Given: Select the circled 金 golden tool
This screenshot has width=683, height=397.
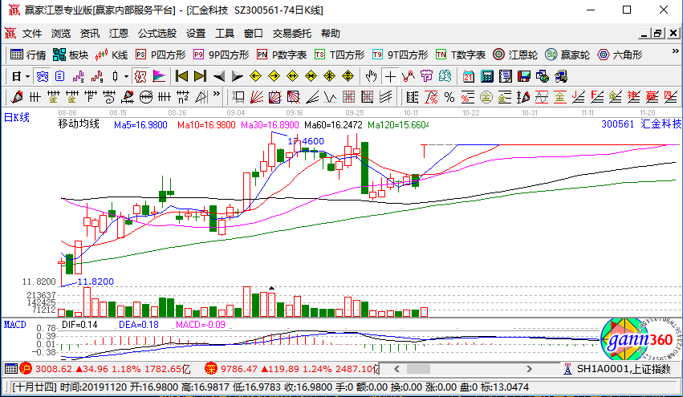Looking at the screenshot, I should [486, 96].
